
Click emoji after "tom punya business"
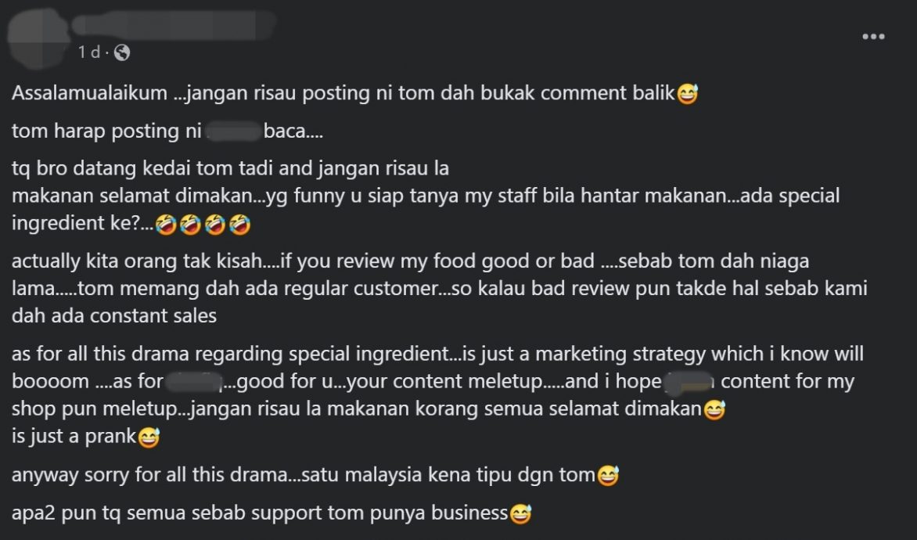[x=520, y=513]
